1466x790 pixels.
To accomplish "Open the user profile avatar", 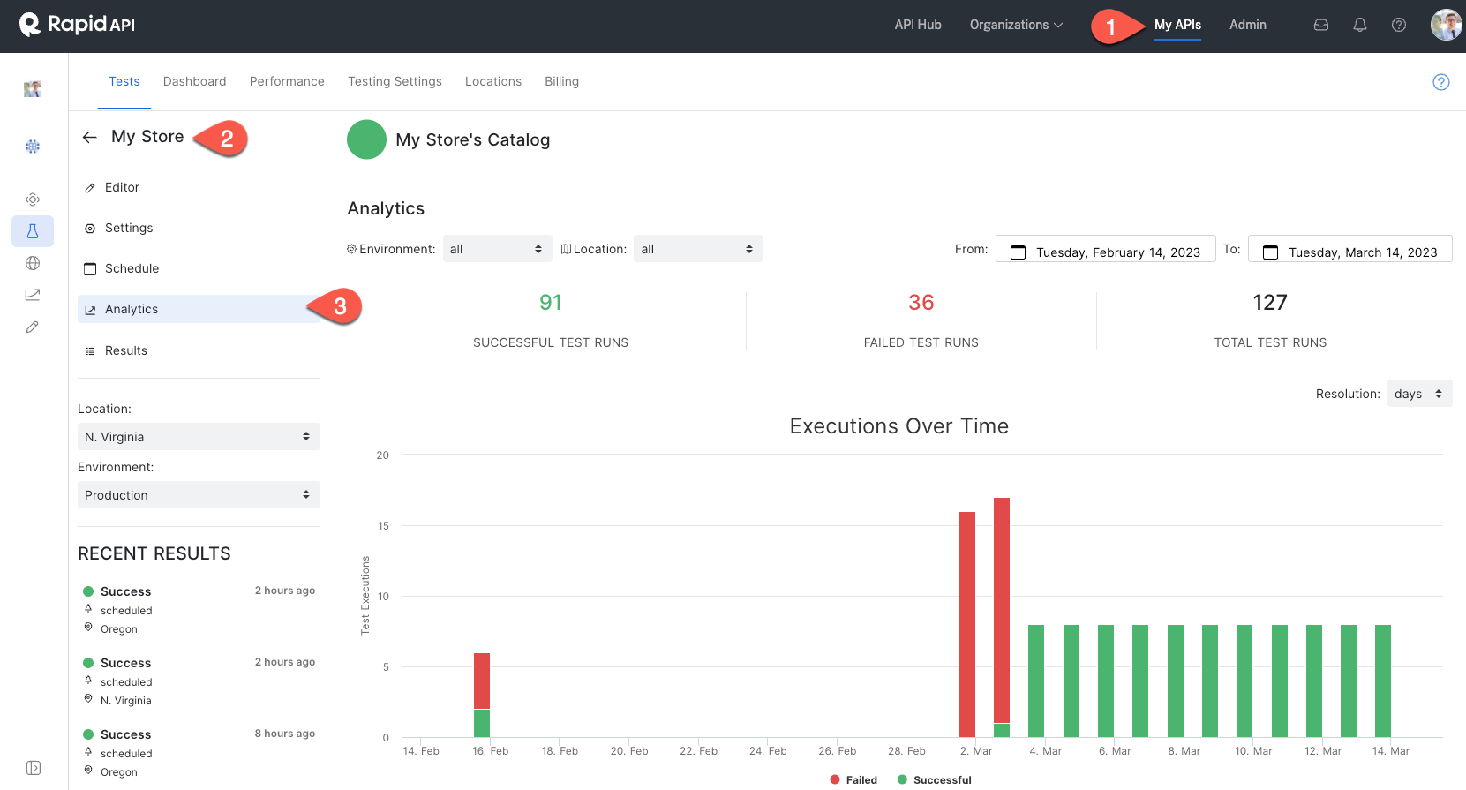I will [x=1446, y=25].
